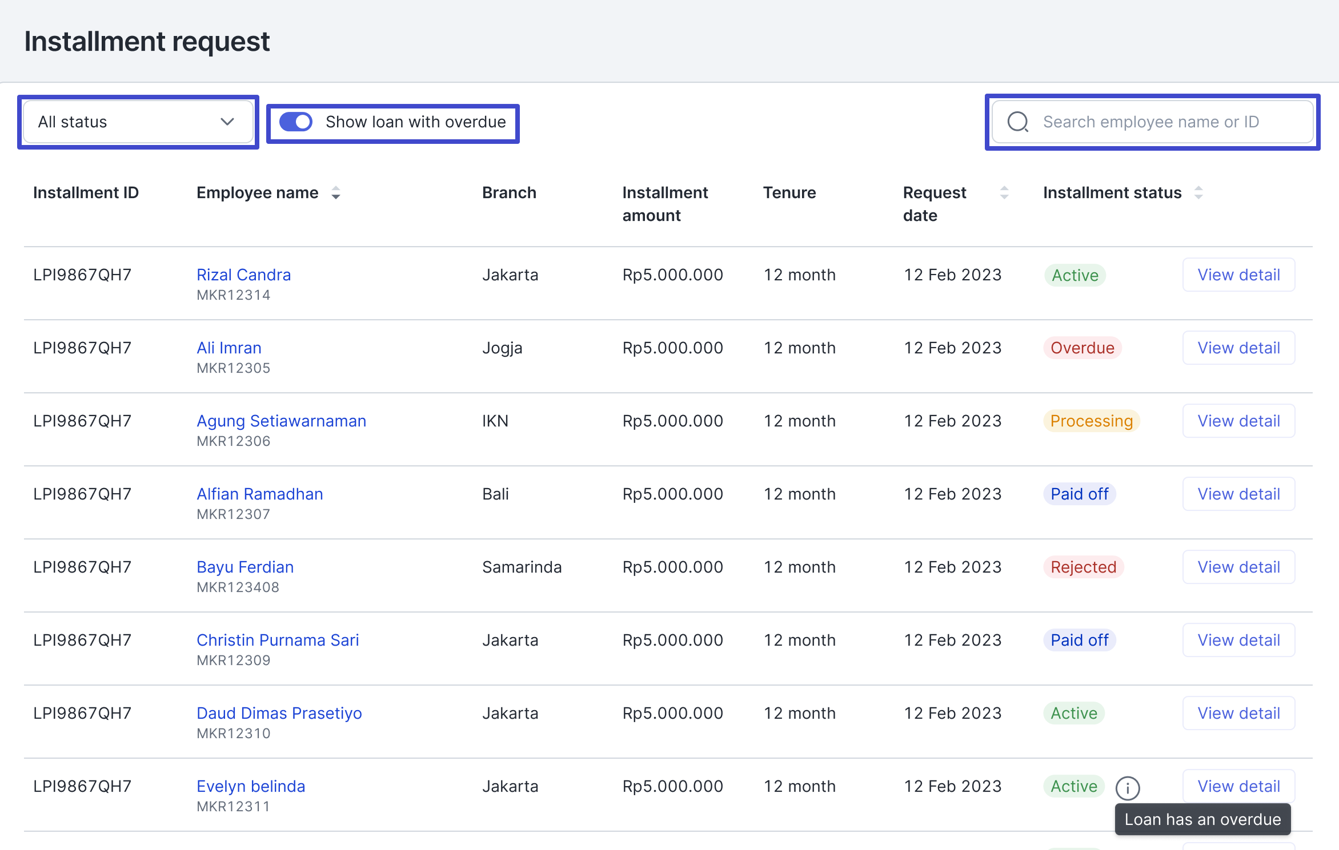Click Christin Purnama Sari's name link
The image size is (1339, 850).
pyautogui.click(x=278, y=640)
